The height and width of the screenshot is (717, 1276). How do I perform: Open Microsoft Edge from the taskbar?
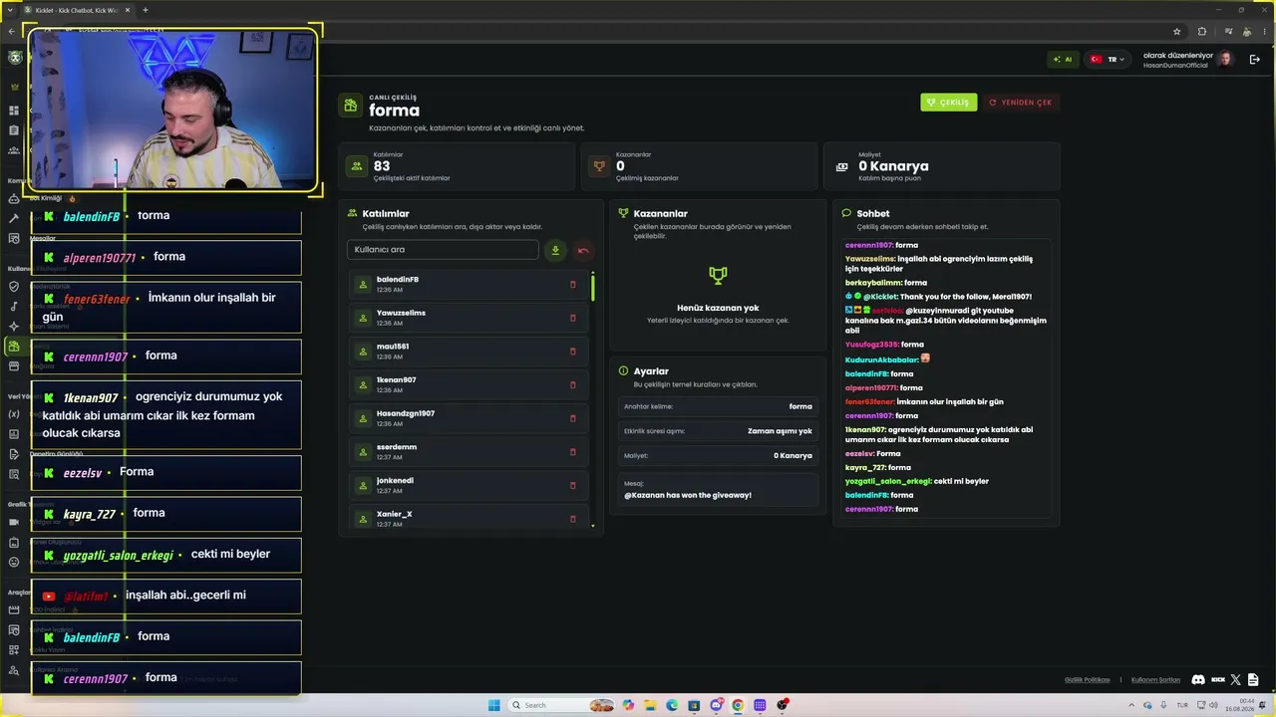pos(672,705)
